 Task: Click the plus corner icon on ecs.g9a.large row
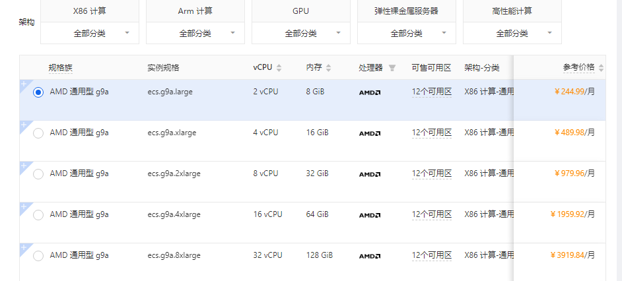[23, 84]
